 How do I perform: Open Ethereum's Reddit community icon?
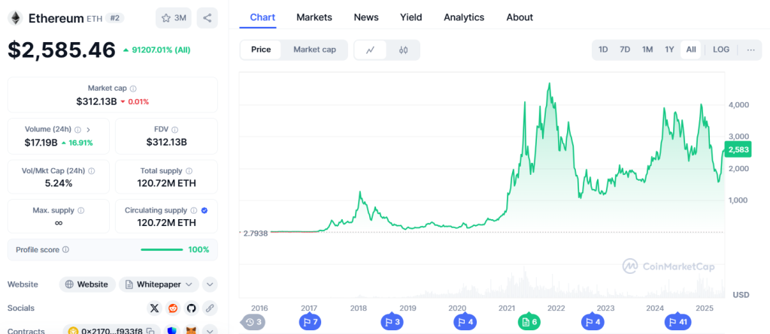(x=173, y=308)
